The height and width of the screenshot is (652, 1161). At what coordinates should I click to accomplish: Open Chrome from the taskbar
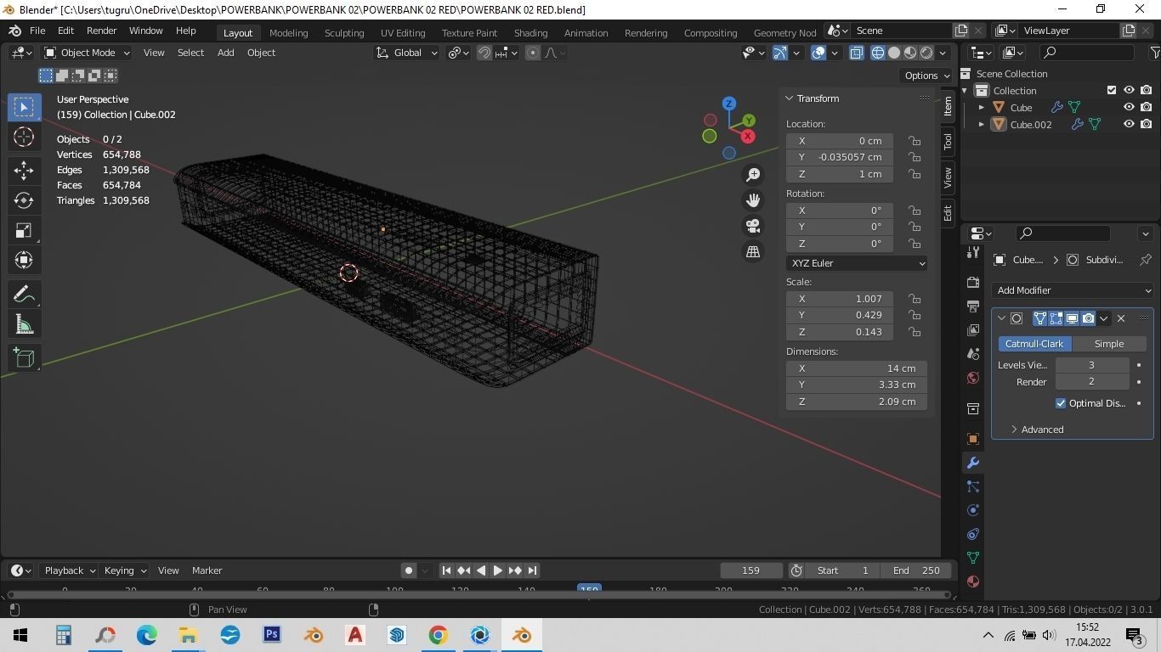tap(439, 635)
